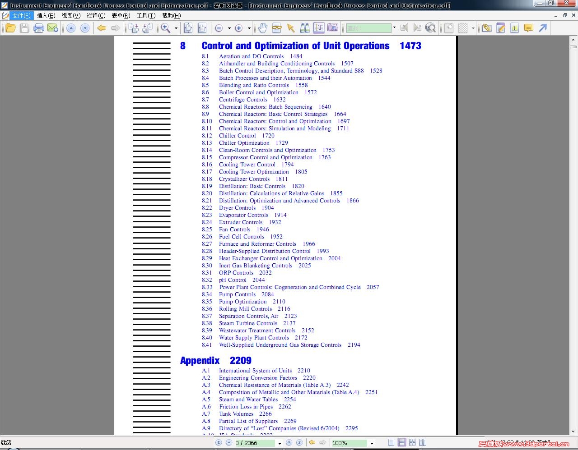The height and width of the screenshot is (450, 578).
Task: Open link 8.19 Distillation: Basic Controls
Action: (253, 186)
